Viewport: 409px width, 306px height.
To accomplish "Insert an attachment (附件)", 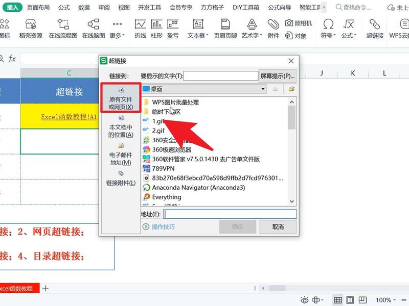I will click(274, 29).
